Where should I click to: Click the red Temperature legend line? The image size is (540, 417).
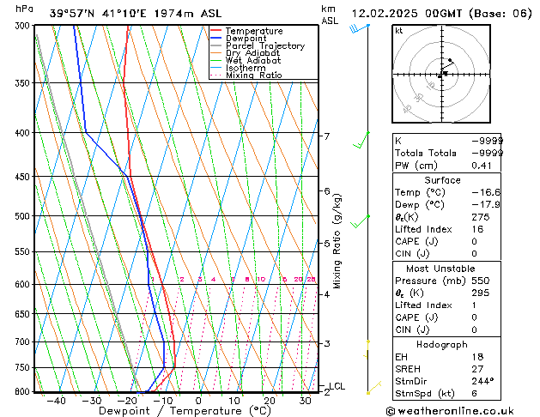215,31
